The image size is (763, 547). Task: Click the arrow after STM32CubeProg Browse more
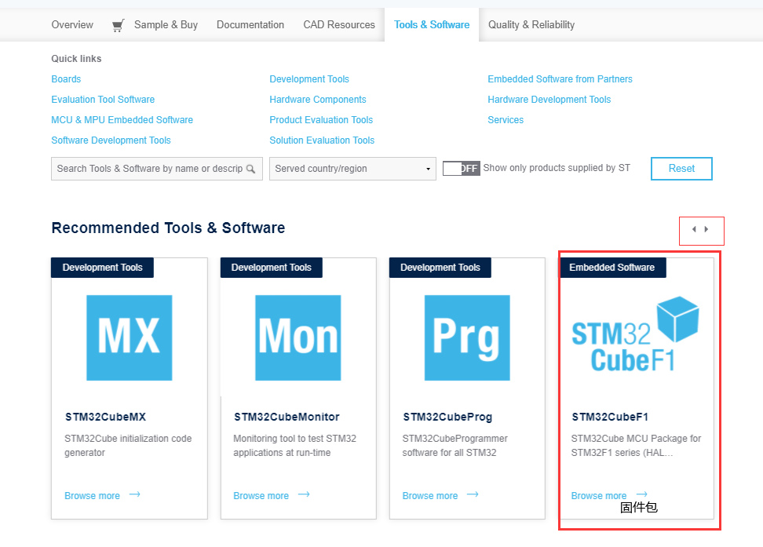(x=473, y=494)
